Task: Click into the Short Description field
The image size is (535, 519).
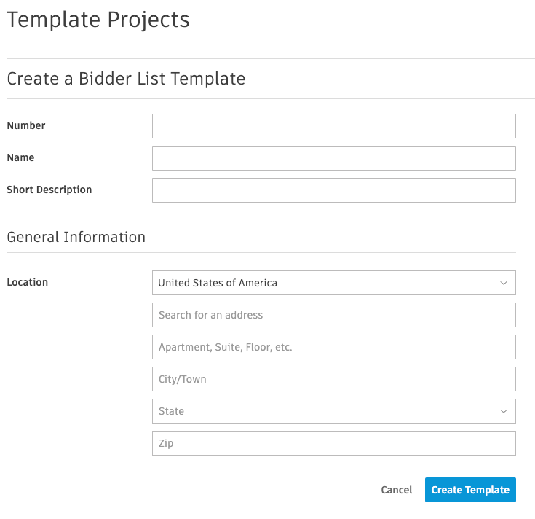Action: pyautogui.click(x=333, y=190)
